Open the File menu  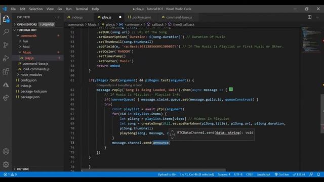13,9
